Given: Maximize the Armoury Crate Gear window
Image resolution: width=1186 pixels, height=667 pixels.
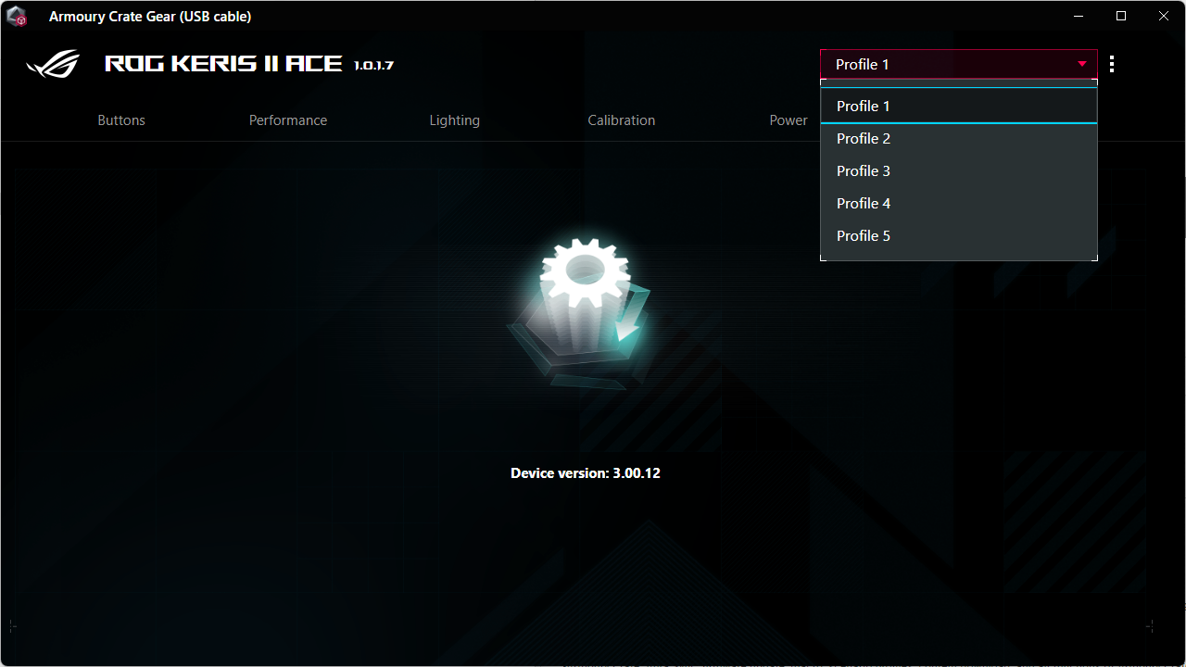Looking at the screenshot, I should pos(1121,17).
